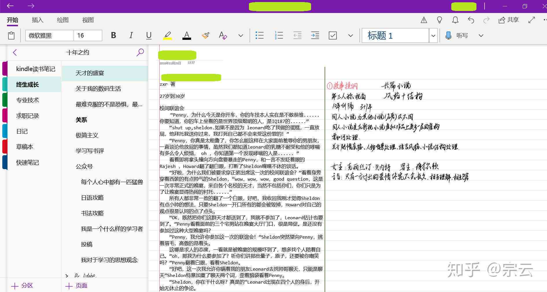Click the redo arrow
The height and width of the screenshot is (292, 547).
(x=487, y=20)
